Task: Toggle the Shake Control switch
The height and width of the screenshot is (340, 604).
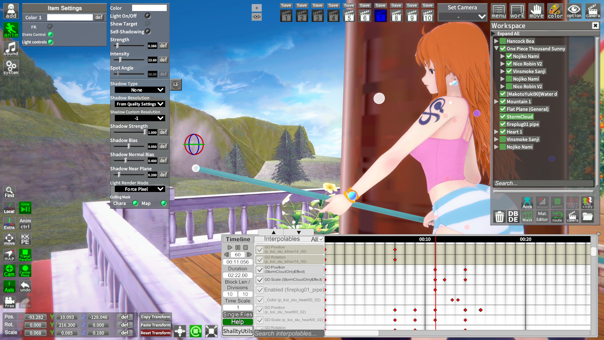Action: pyautogui.click(x=50, y=34)
